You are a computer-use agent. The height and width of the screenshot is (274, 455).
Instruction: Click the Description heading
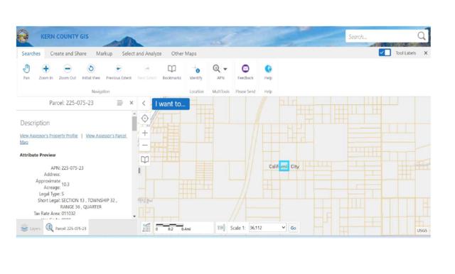tap(35, 123)
